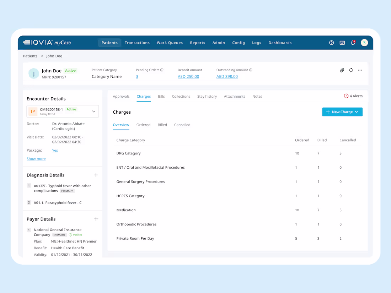Open the three-dot more options menu
This screenshot has width=391, height=293.
tap(360, 70)
